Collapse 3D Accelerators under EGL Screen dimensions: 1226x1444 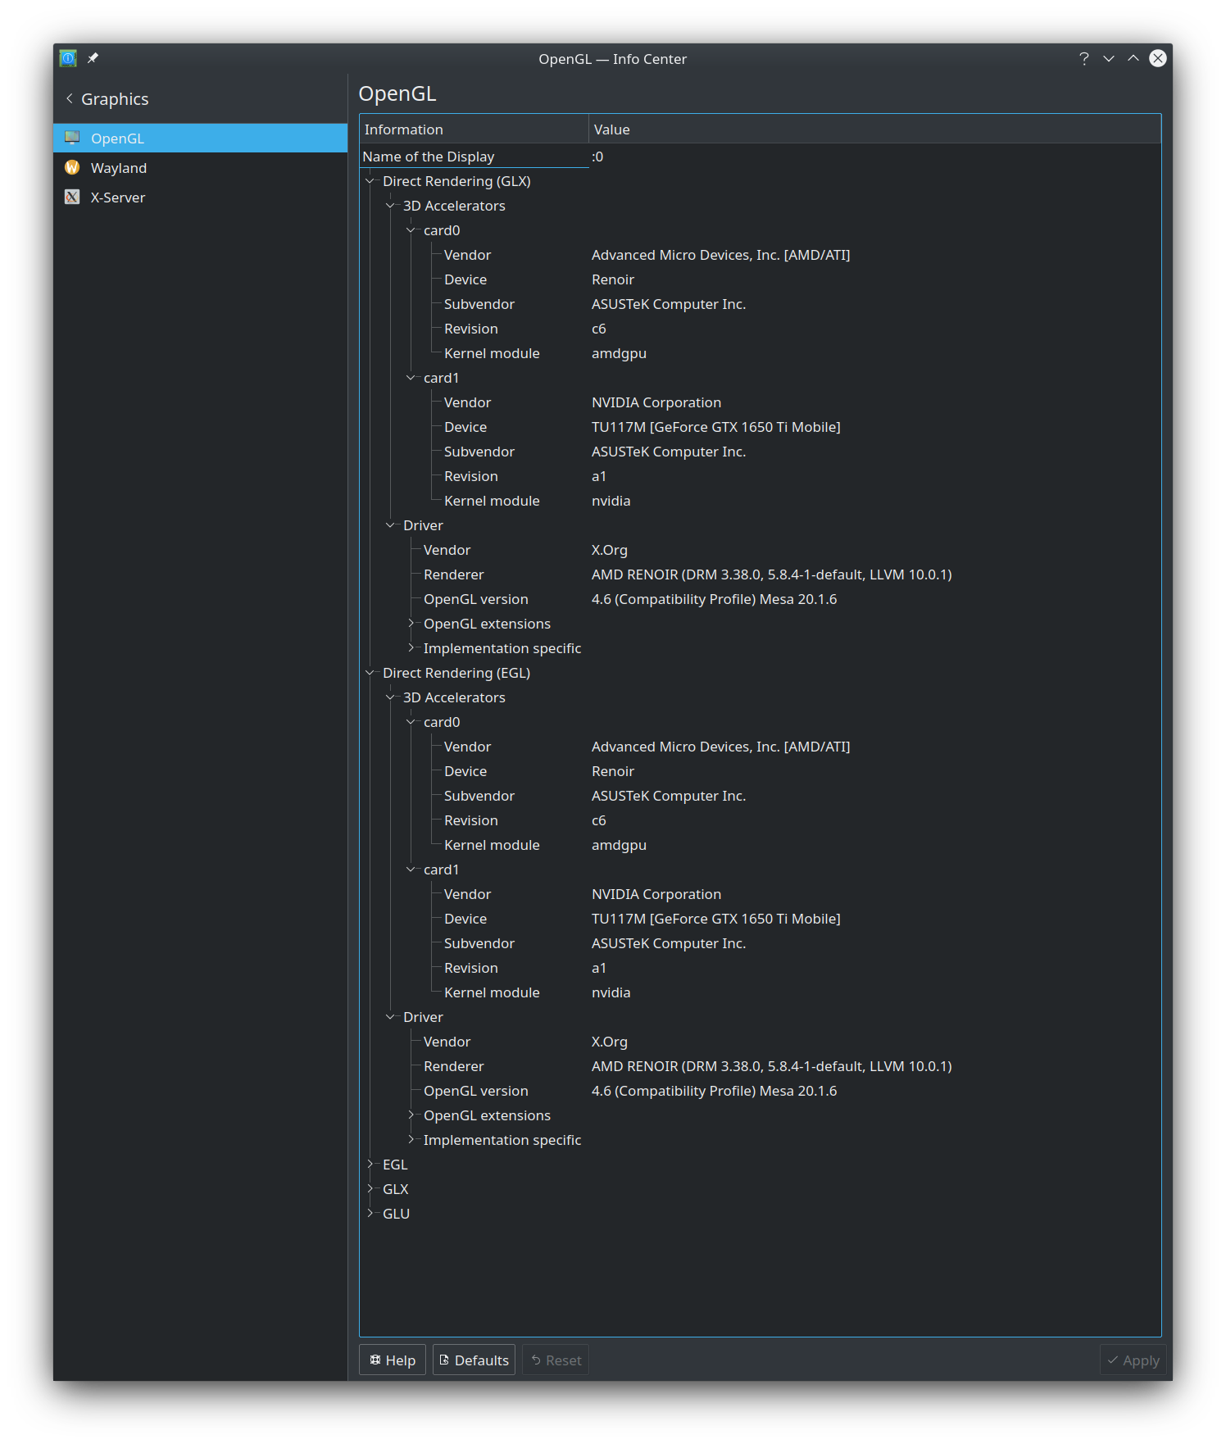click(390, 697)
